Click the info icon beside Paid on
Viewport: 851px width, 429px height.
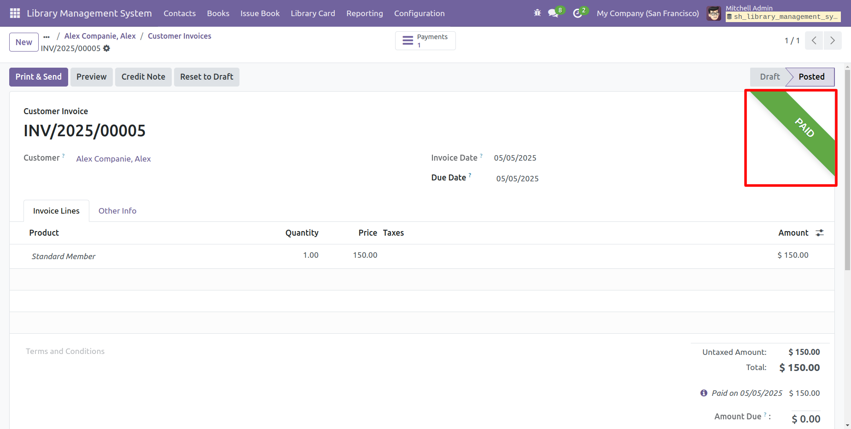[704, 393]
